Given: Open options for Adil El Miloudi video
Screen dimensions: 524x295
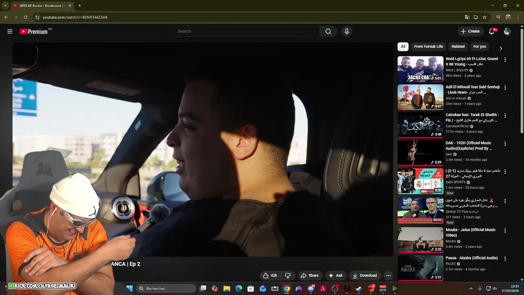Looking at the screenshot, I should (505, 88).
